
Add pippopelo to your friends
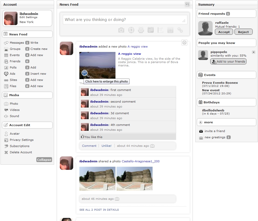228,62
